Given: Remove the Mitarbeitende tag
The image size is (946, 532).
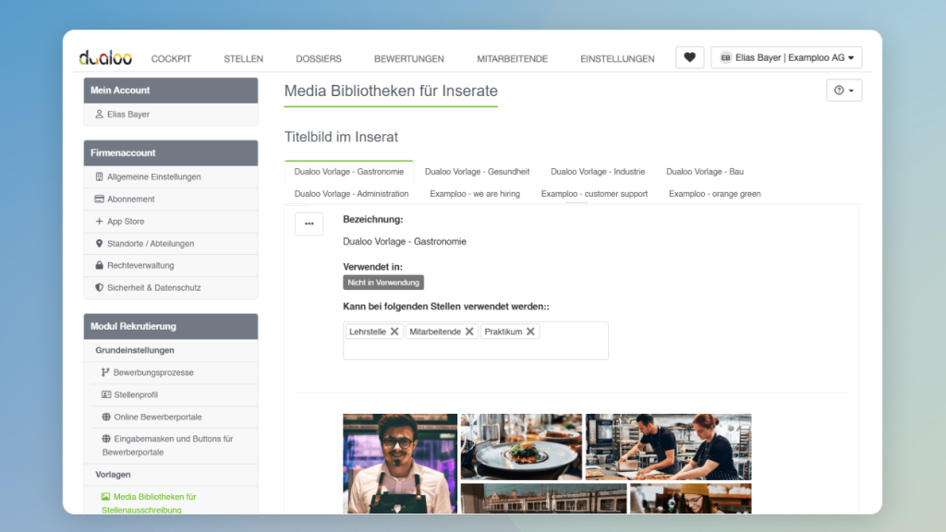Looking at the screenshot, I should point(470,331).
